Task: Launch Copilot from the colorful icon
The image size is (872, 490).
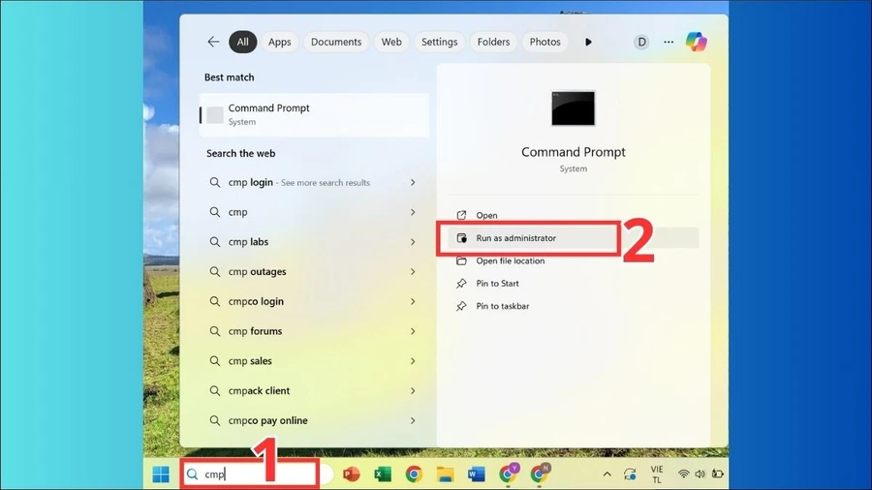Action: 696,42
